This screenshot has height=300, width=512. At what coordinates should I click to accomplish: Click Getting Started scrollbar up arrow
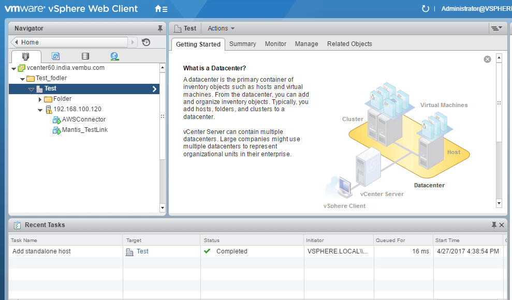coord(499,58)
